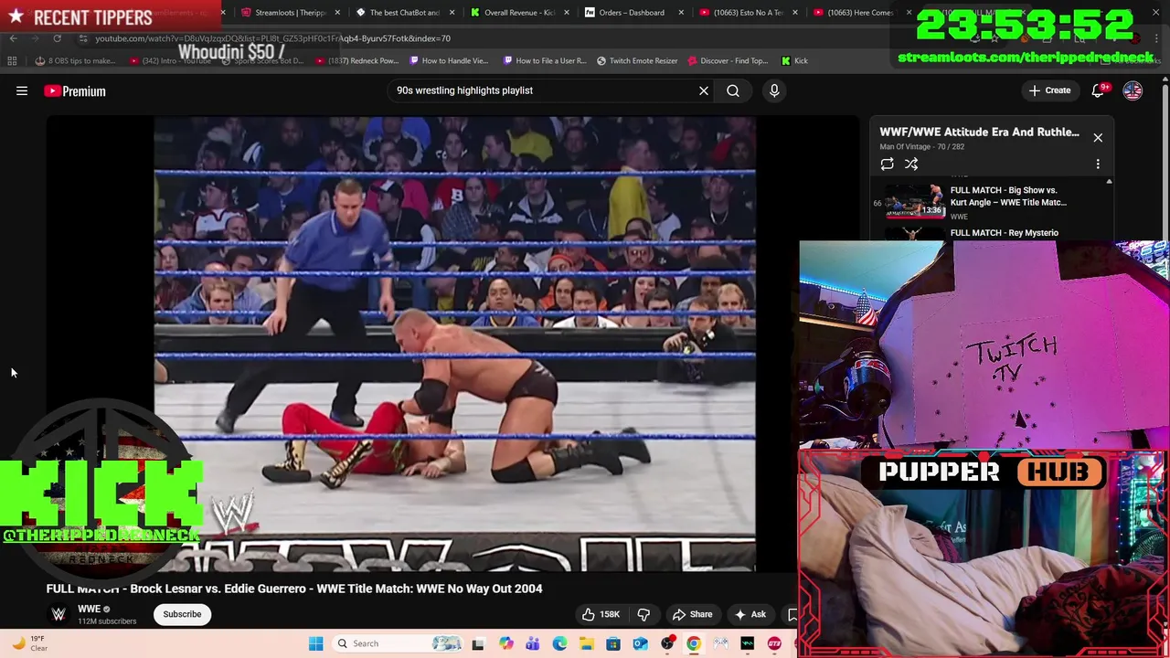Close the Orders - Dashboard tab
This screenshot has width=1170, height=658.
point(681,13)
